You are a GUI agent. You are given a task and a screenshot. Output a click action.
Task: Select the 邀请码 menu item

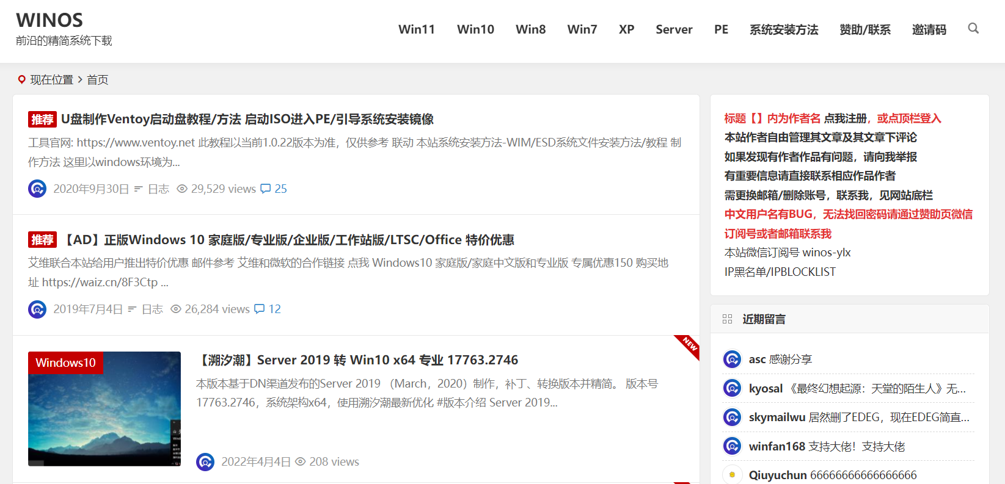(929, 29)
